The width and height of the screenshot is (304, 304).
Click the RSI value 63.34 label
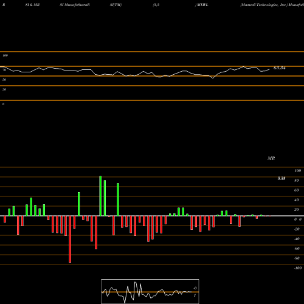coord(279,68)
